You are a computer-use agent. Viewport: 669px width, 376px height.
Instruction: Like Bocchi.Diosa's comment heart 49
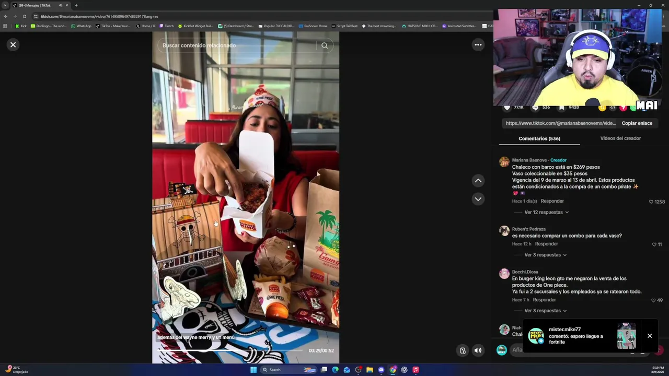point(653,300)
